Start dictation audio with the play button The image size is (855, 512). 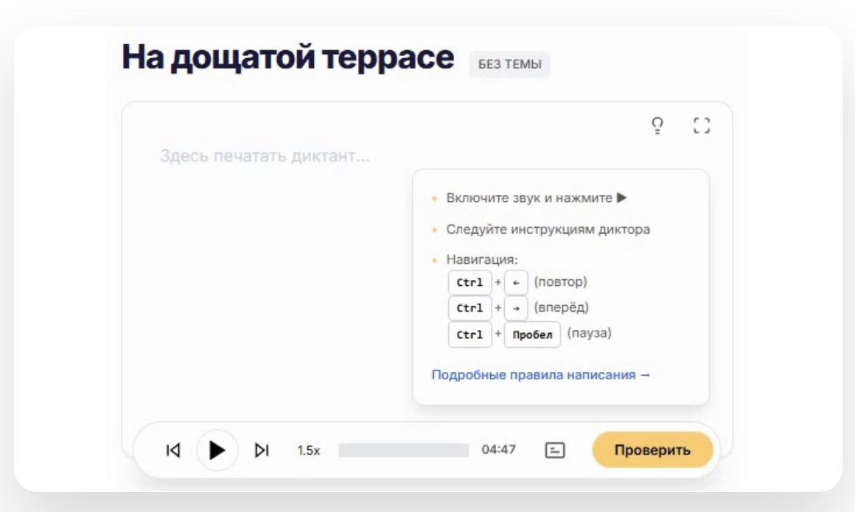point(217,450)
